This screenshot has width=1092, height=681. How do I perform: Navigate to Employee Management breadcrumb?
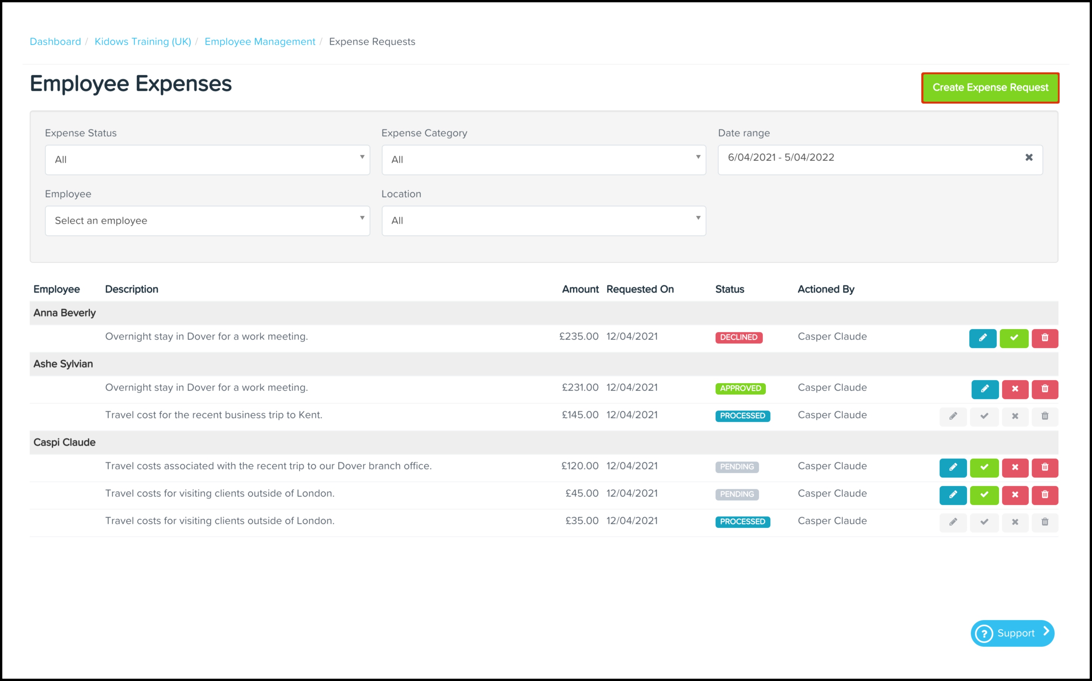pos(260,42)
